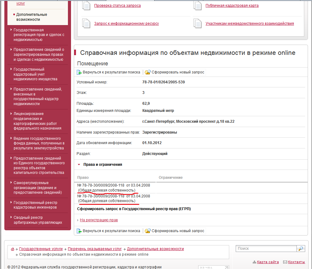The height and width of the screenshot is (269, 312).
Task: Click bottom Сформировать новый запрос button
Action: [175, 231]
